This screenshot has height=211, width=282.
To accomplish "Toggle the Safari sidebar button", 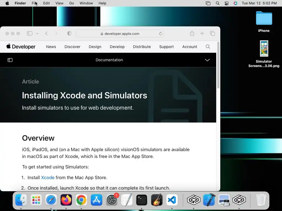I will pyautogui.click(x=29, y=33).
